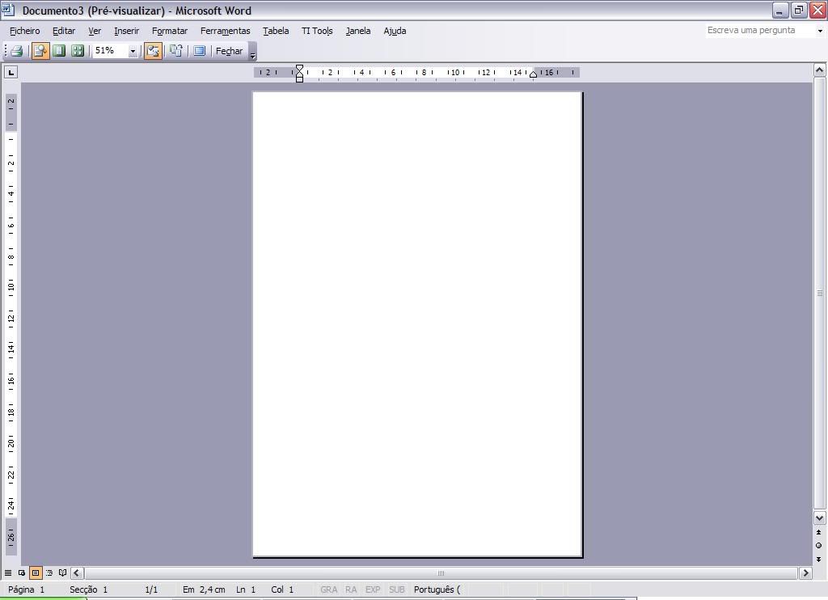Click the tab stop selector on the ruler

click(11, 73)
